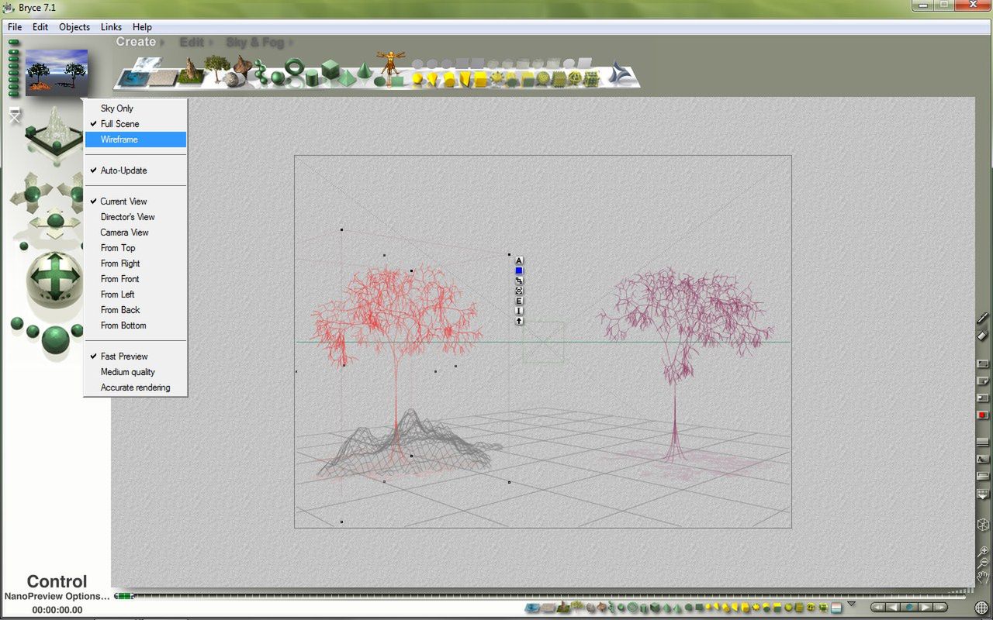Switch preview to Director's View

127,217
